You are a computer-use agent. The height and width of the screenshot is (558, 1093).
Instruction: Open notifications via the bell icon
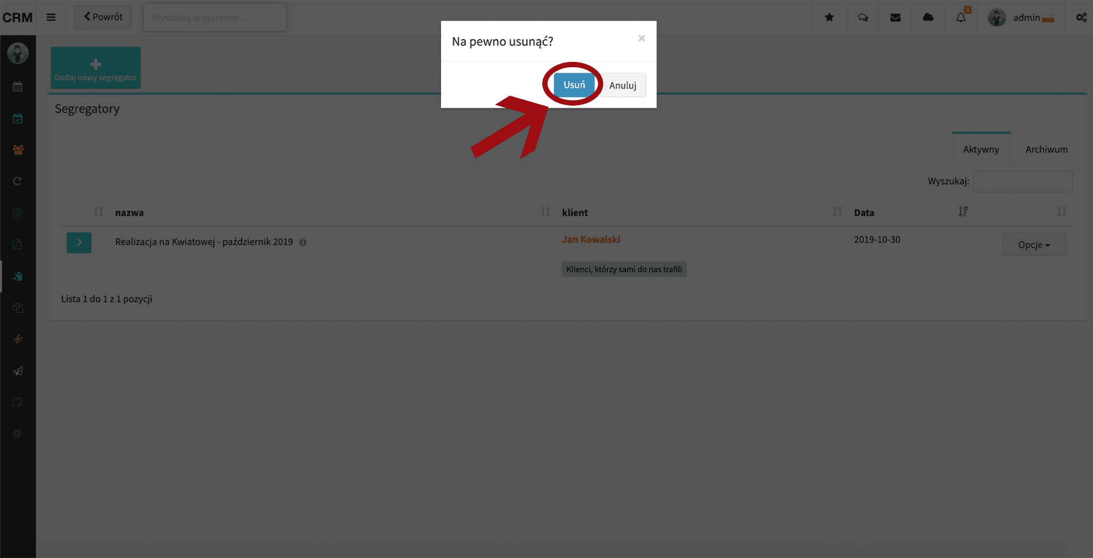coord(961,18)
